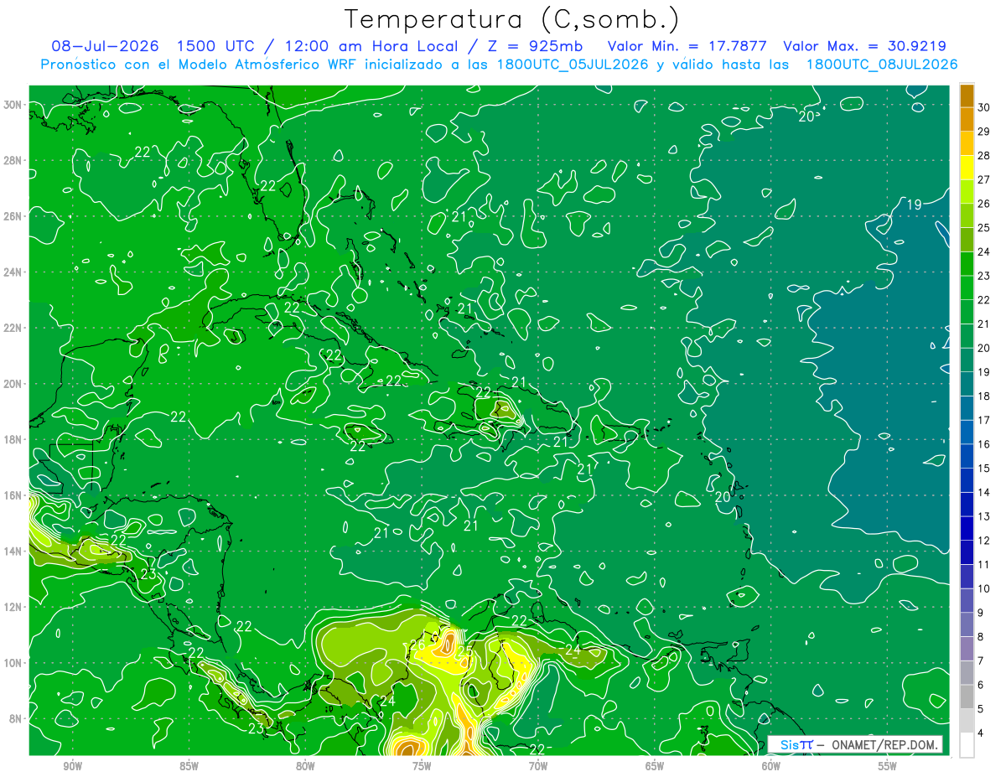The height and width of the screenshot is (777, 1006).
Task: Click the 'Valor Max. = 30.9219' readout
Action: (864, 46)
